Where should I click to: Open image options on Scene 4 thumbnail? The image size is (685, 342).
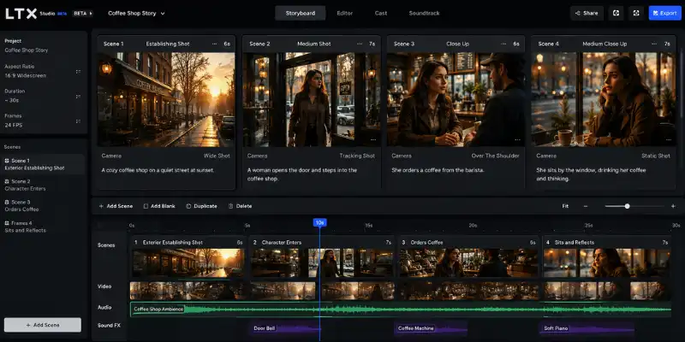click(x=669, y=139)
